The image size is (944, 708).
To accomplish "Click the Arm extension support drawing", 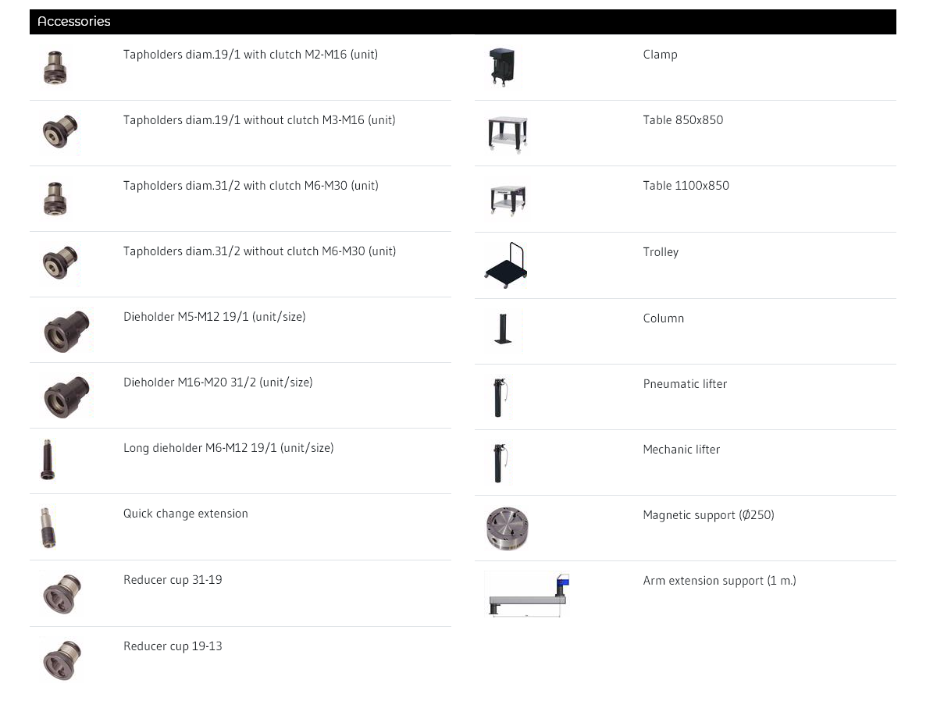I will click(526, 595).
